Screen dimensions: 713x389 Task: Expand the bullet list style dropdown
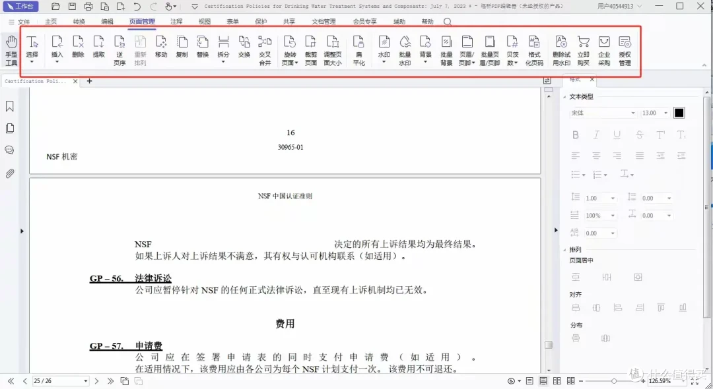(584, 175)
